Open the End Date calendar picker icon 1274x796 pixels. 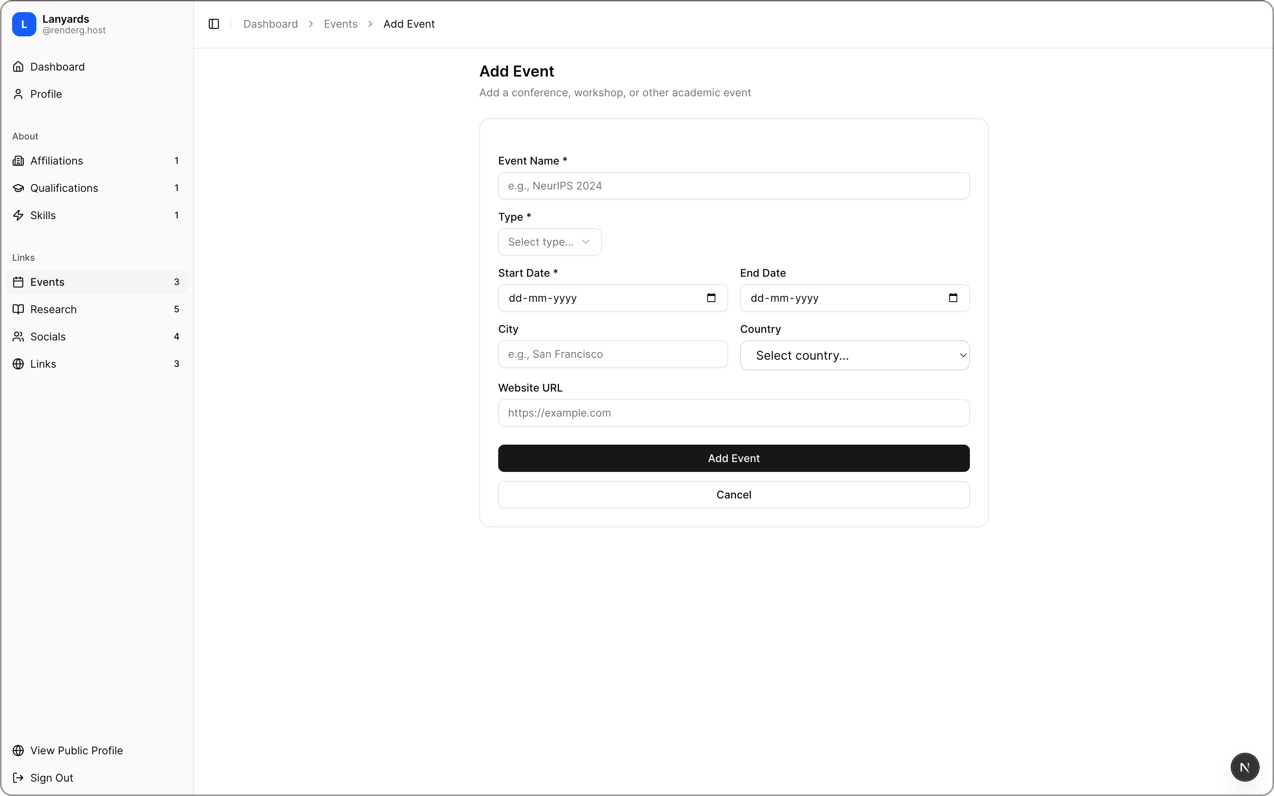coord(952,298)
